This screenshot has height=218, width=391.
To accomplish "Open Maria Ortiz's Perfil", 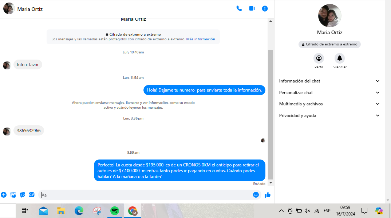I will tap(319, 58).
